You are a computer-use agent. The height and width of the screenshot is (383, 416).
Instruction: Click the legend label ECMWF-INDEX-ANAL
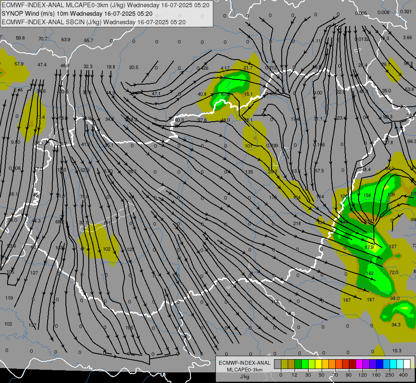pos(245,363)
